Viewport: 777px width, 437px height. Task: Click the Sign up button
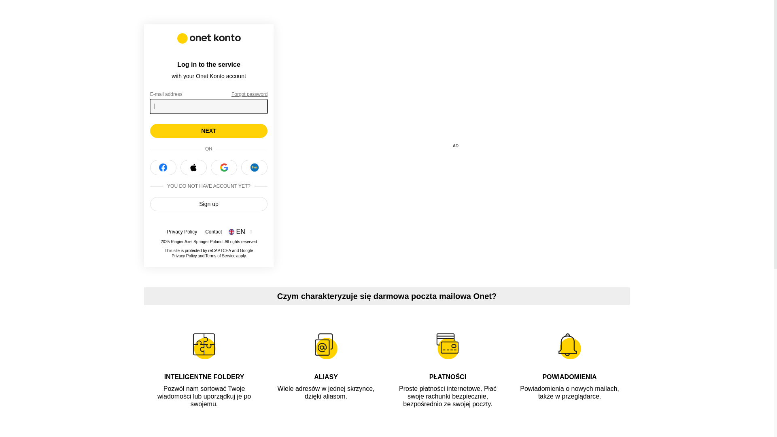pyautogui.click(x=209, y=204)
